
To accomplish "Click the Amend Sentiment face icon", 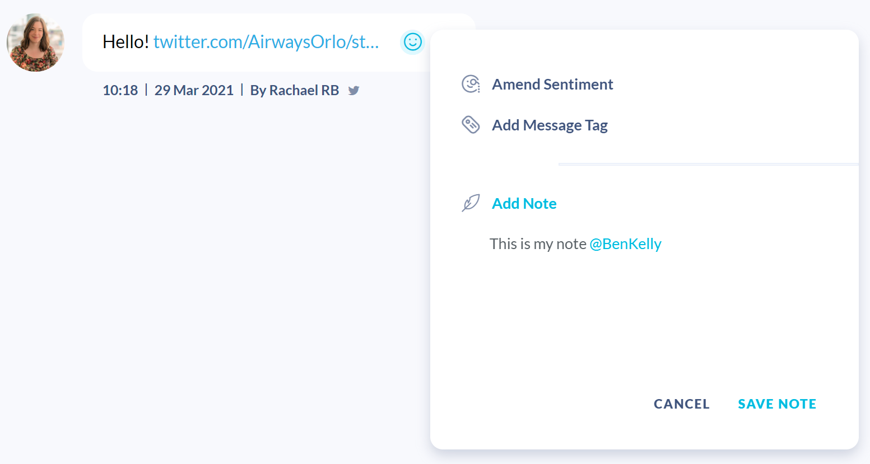I will coord(471,84).
